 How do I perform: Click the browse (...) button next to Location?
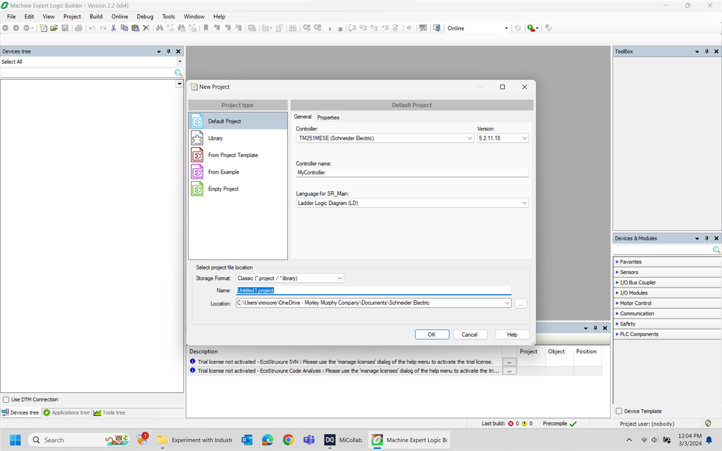521,303
